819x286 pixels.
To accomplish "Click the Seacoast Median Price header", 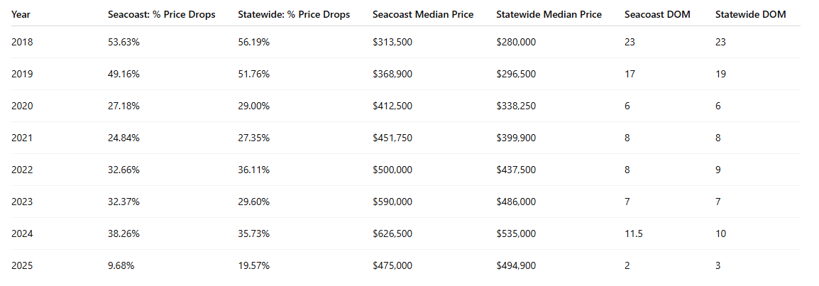I will [423, 14].
